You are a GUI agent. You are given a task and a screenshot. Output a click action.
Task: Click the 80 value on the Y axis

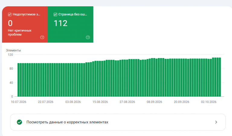[11, 69]
